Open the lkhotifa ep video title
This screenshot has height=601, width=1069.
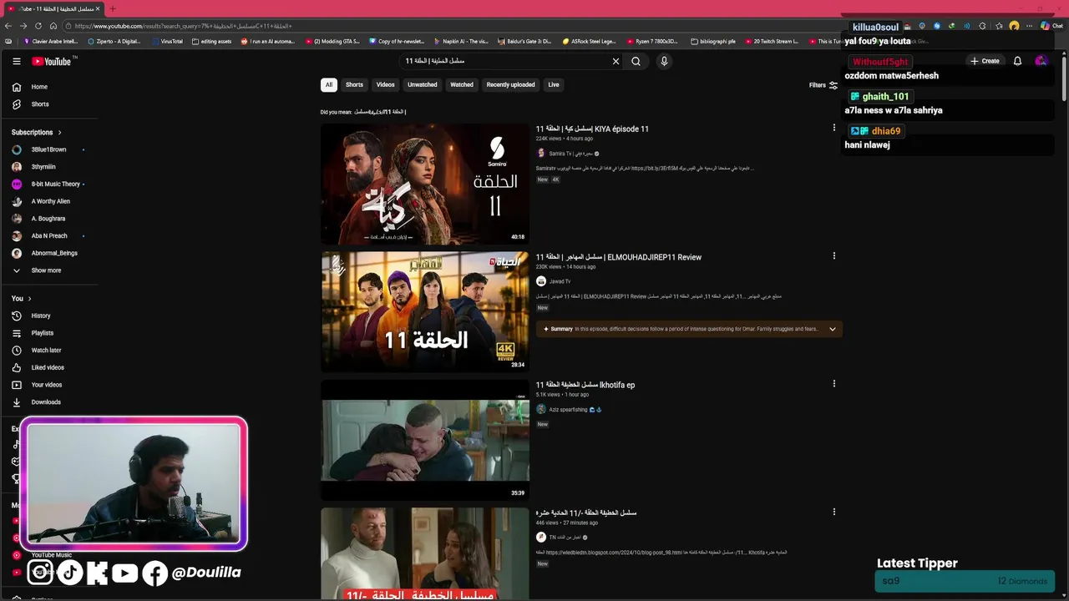tap(585, 385)
